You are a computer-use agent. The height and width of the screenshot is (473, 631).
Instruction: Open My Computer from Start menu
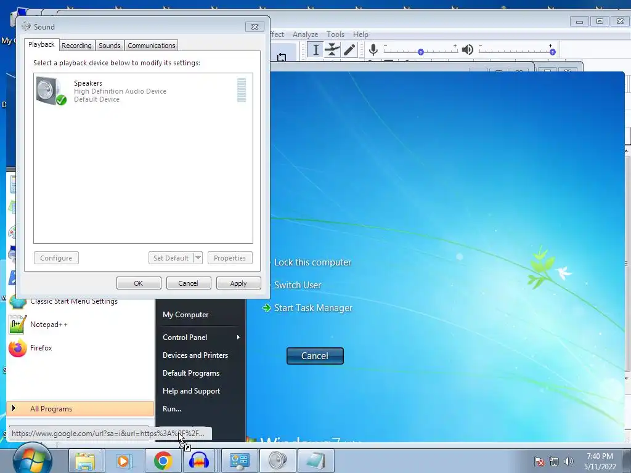point(185,315)
